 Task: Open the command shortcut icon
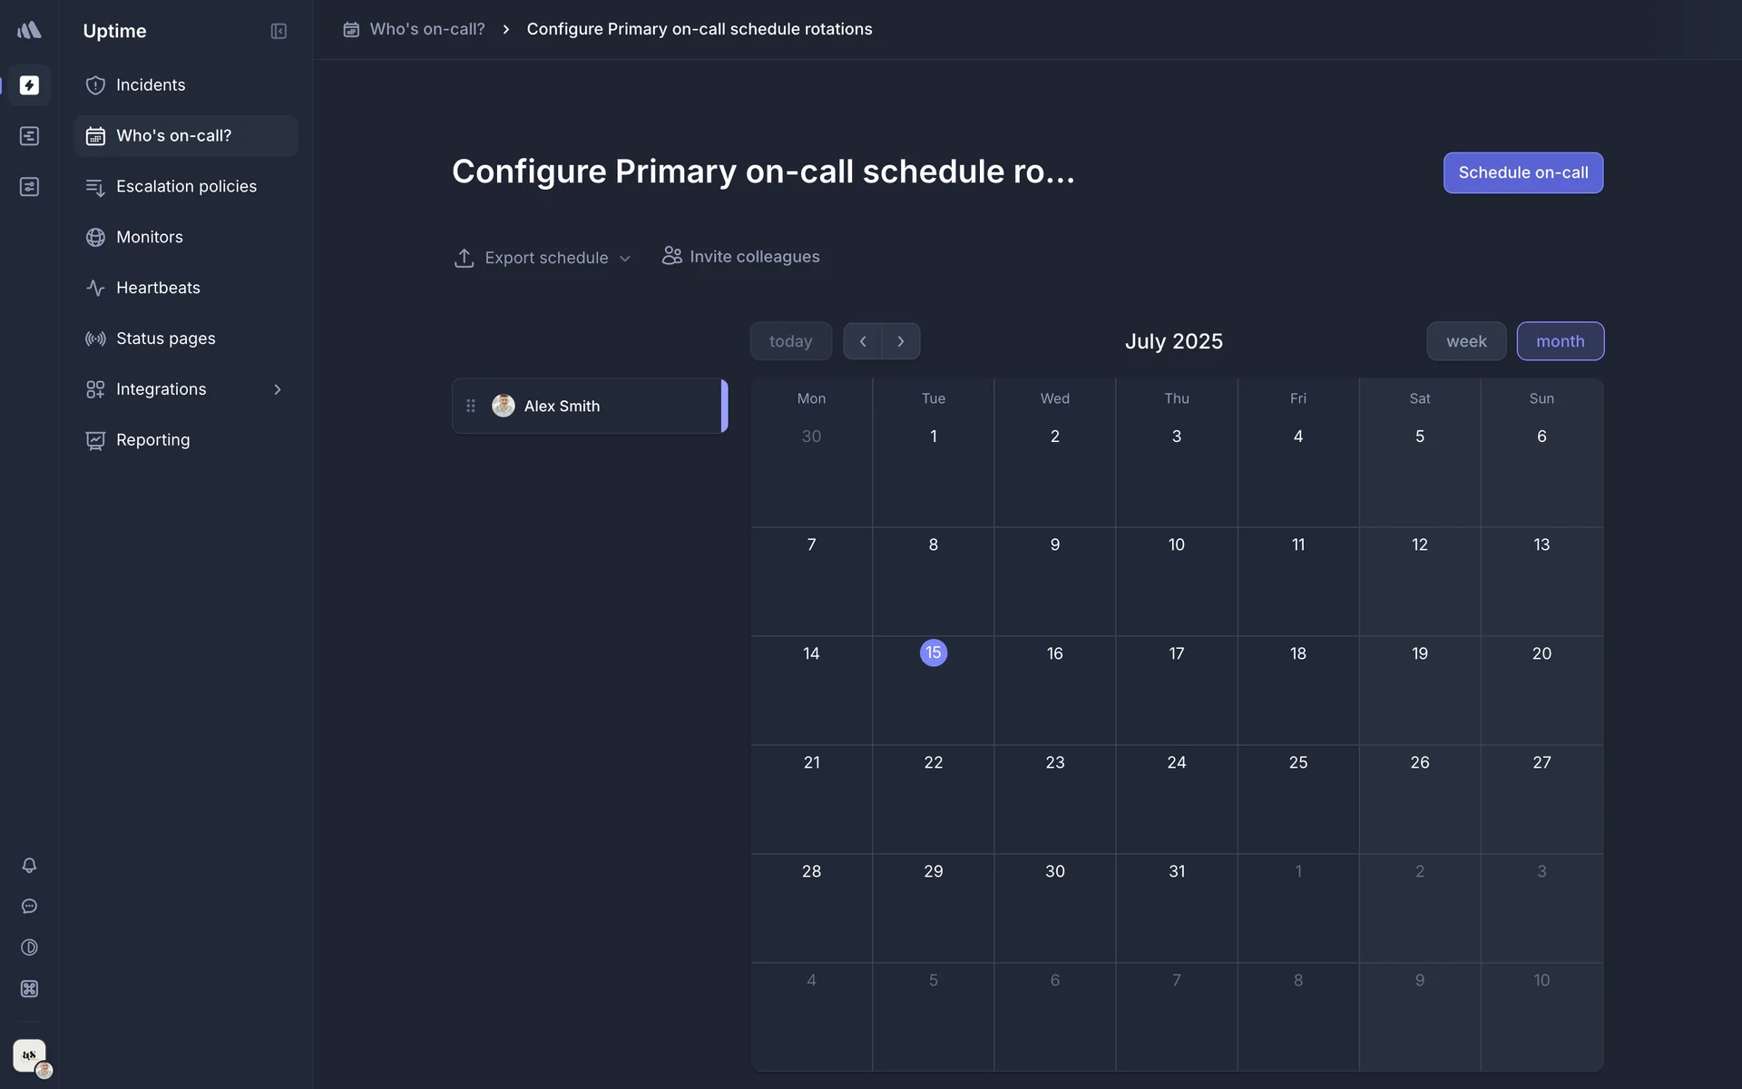pyautogui.click(x=29, y=989)
